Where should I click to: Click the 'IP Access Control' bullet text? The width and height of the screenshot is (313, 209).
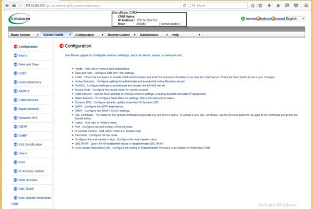tap(108, 131)
